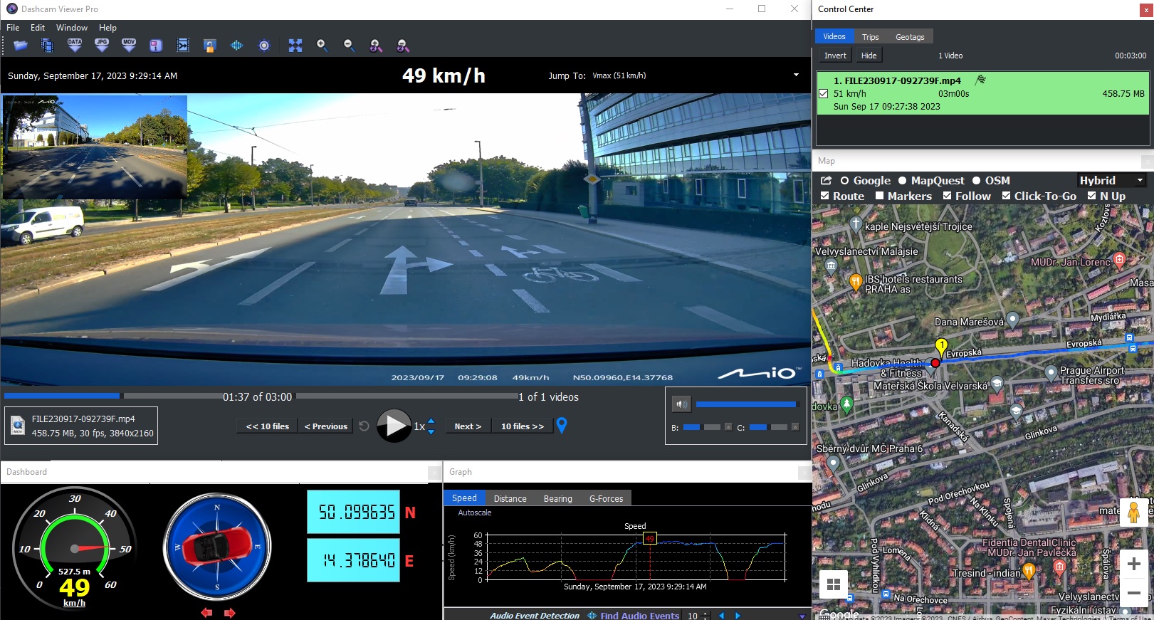Switch to the Trips tab
1154x620 pixels.
870,37
